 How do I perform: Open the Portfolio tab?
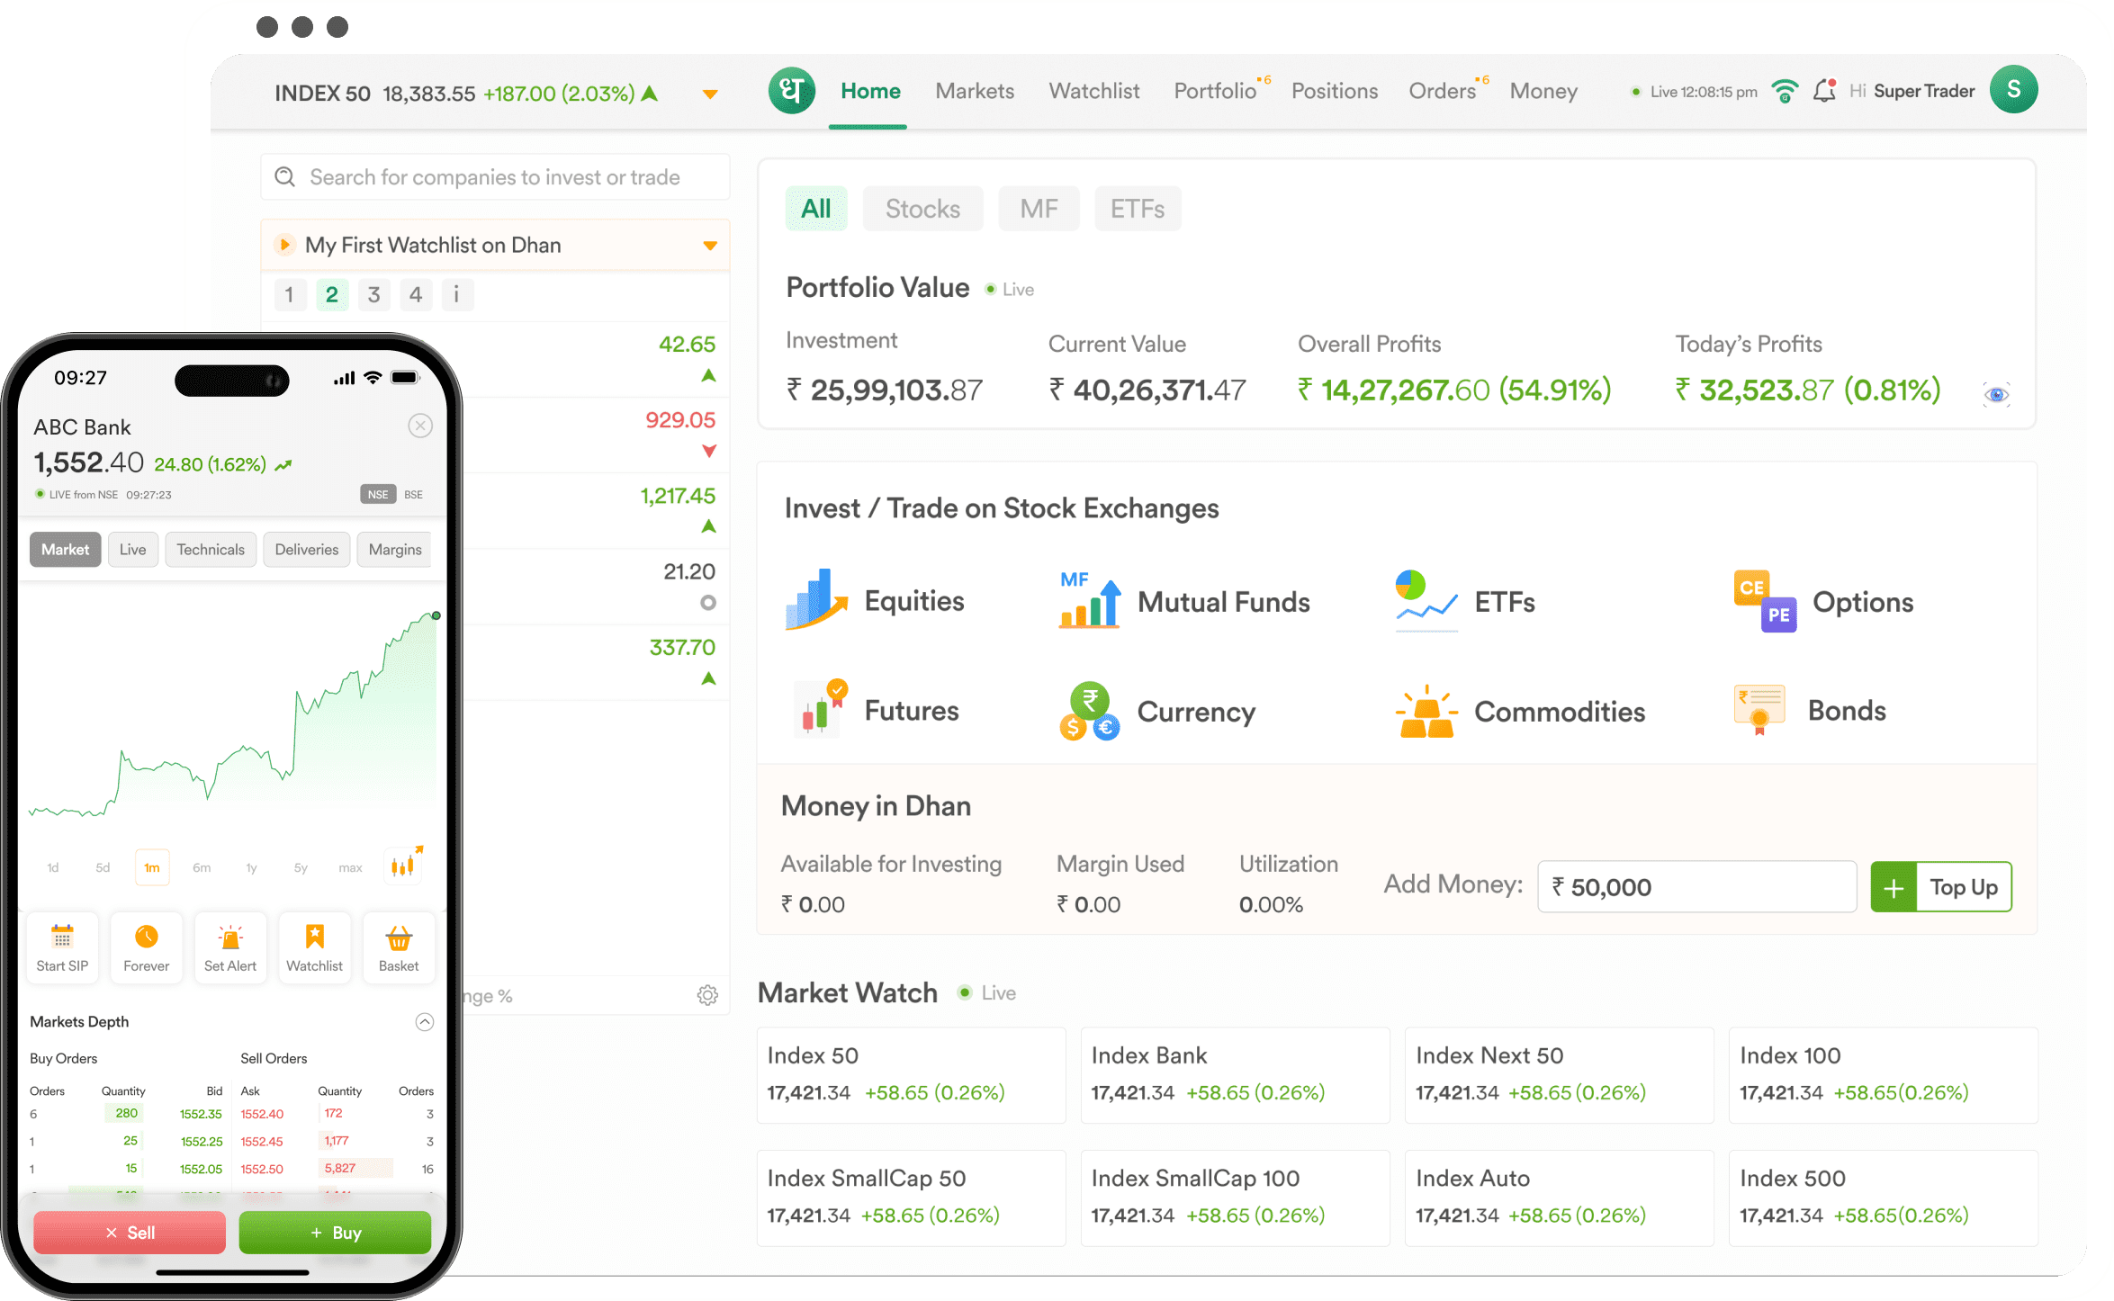click(x=1214, y=91)
